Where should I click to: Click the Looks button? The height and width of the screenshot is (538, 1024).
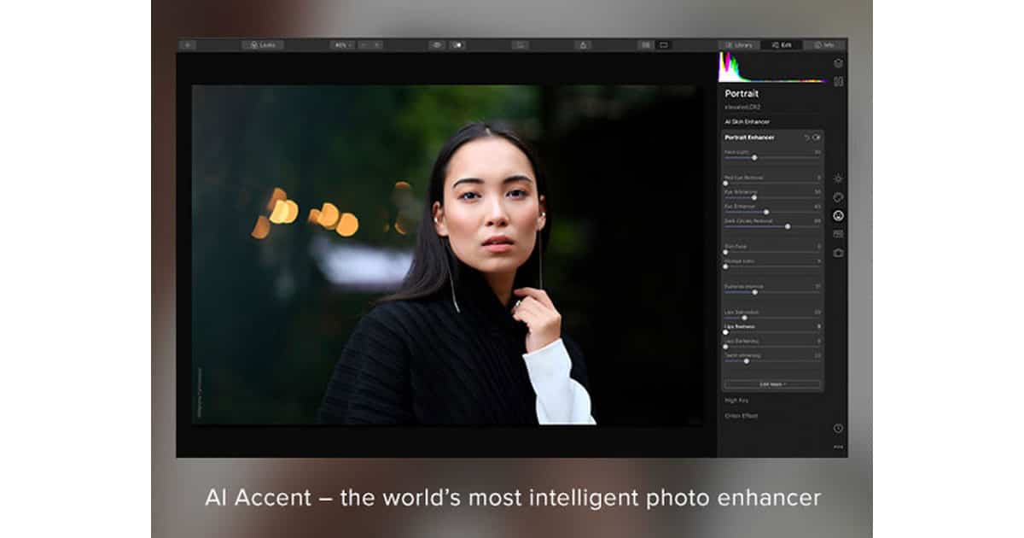[x=263, y=44]
